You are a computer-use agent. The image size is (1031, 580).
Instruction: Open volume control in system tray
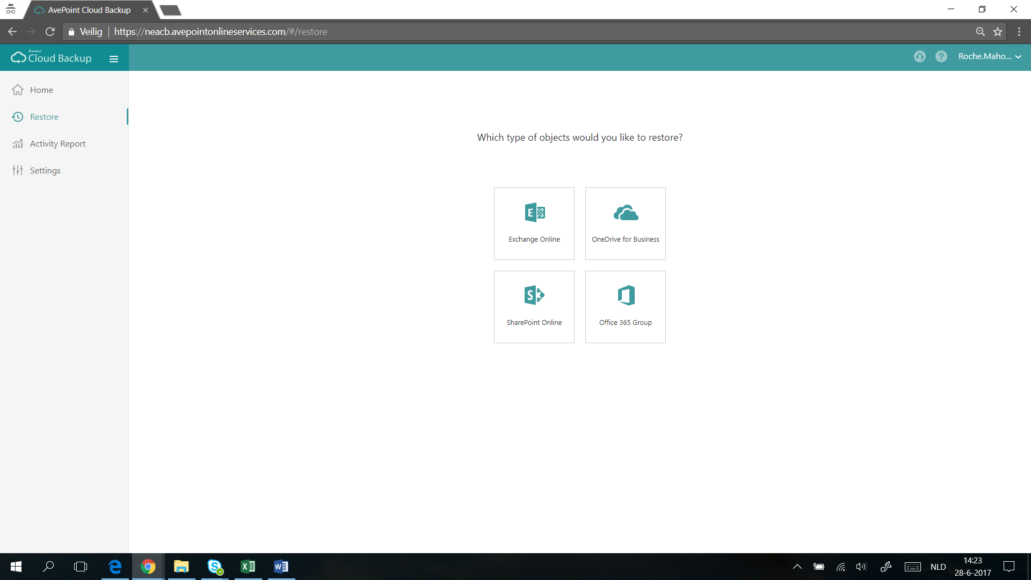tap(861, 567)
